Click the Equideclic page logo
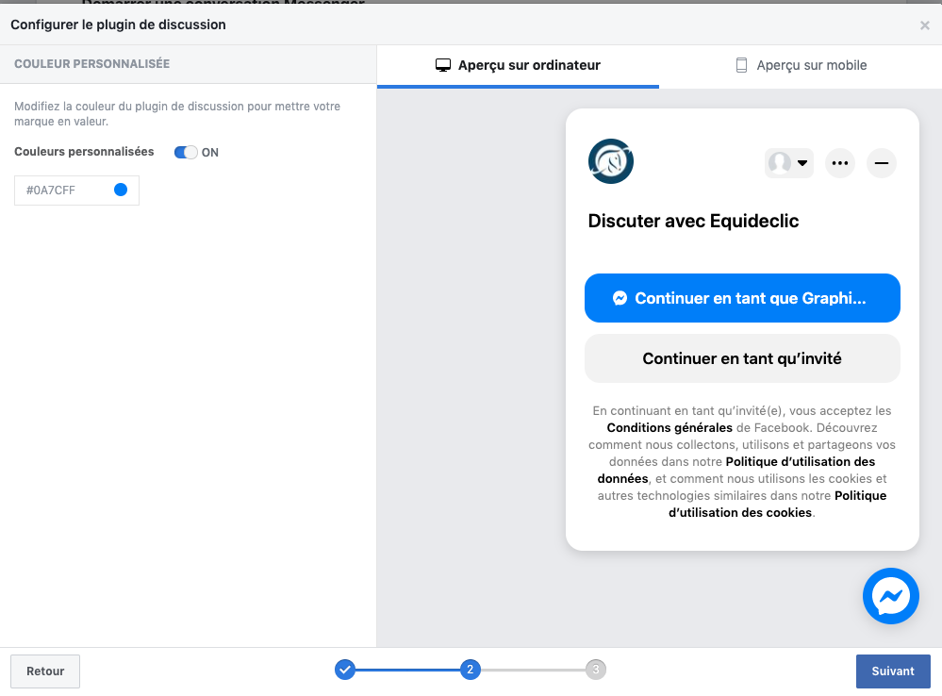Screen dimensions: 942x696 click(x=610, y=161)
